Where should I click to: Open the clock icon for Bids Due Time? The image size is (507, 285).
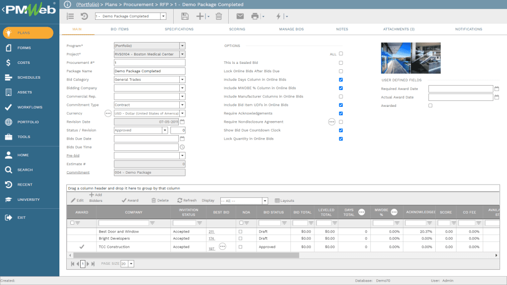tap(182, 147)
